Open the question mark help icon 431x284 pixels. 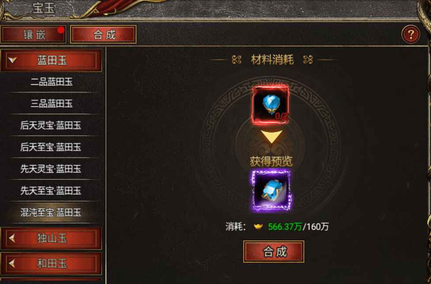(x=411, y=34)
